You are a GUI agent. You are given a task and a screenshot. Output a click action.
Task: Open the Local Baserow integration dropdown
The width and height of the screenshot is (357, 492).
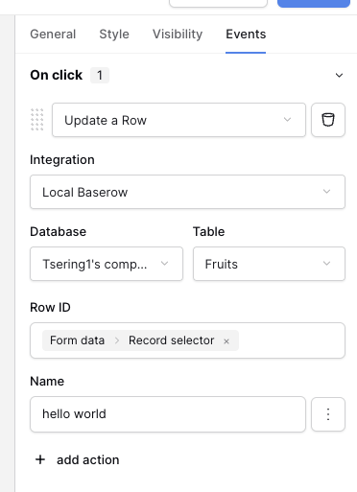pos(187,192)
